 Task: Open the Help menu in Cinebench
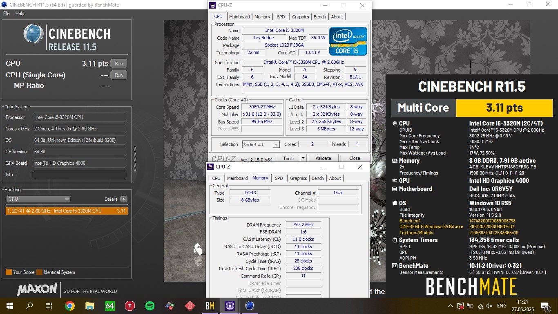click(20, 13)
